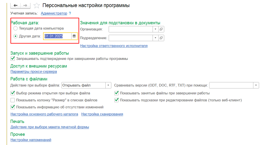Click Значения для подстановки в документы heading
The image size is (279, 145).
(120, 23)
